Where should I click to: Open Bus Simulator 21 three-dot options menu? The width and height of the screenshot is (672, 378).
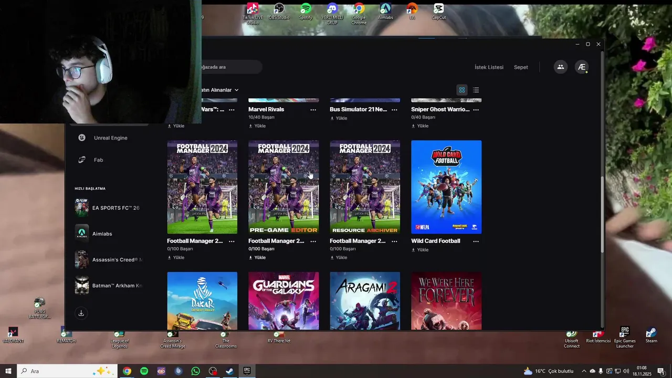394,110
